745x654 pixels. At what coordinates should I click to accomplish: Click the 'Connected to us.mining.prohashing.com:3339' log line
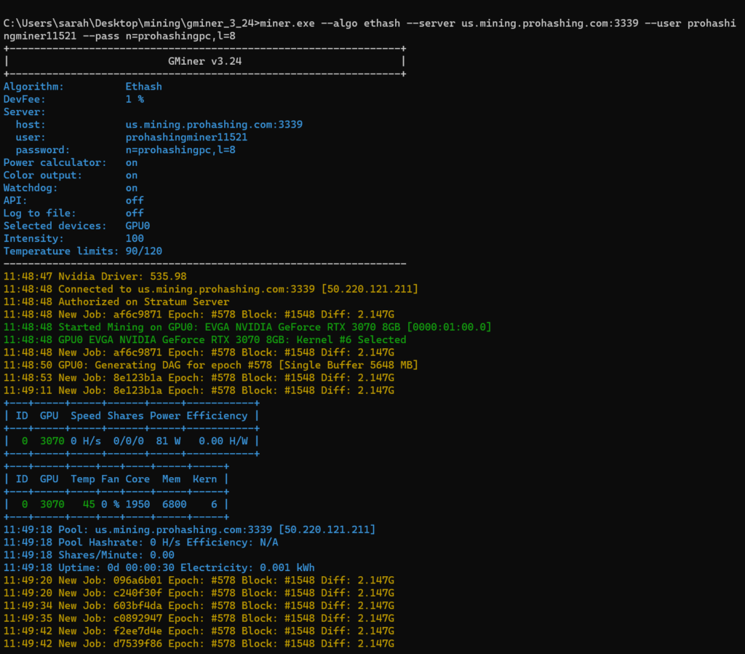(x=211, y=289)
